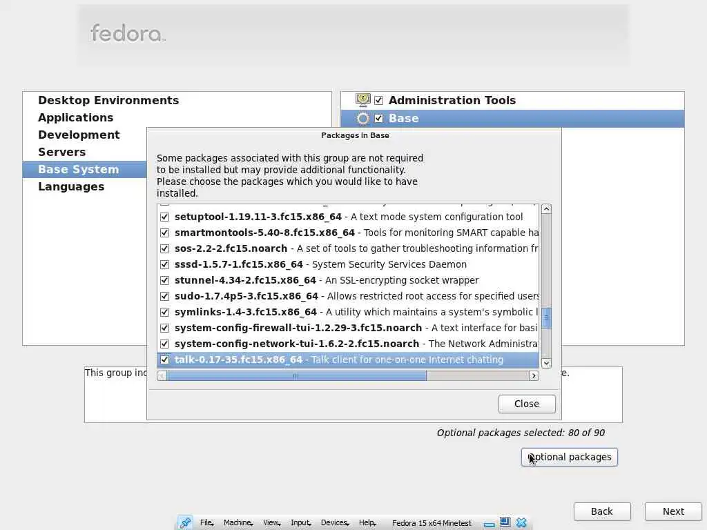The width and height of the screenshot is (707, 530).
Task: Select the Base group row
Action: pyautogui.click(x=513, y=118)
